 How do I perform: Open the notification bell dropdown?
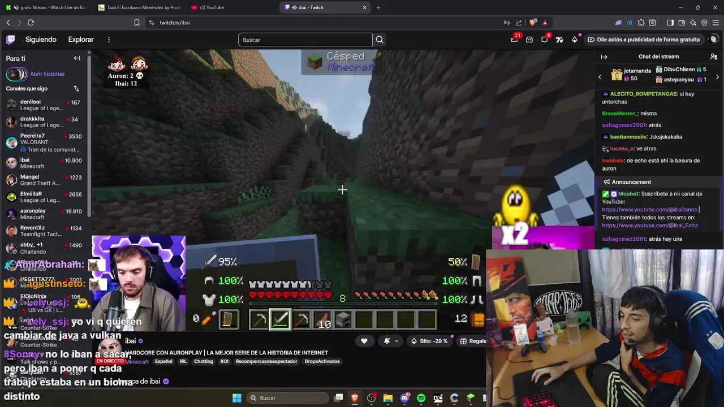[x=391, y=341]
